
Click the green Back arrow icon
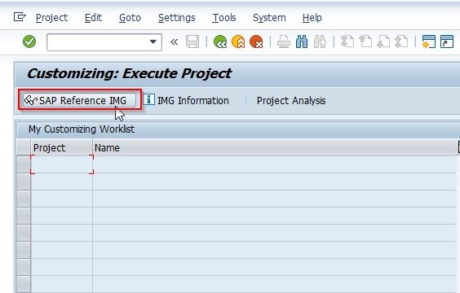pyautogui.click(x=220, y=42)
